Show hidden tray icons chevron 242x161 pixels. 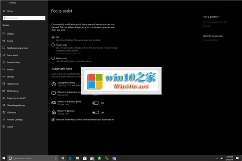click(x=217, y=158)
